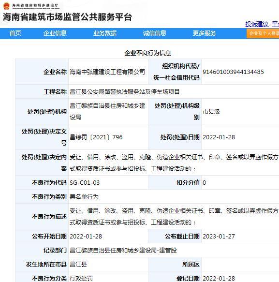
Task: Select document number 昌综罚〔2021〕796
Action: [x=96, y=137]
